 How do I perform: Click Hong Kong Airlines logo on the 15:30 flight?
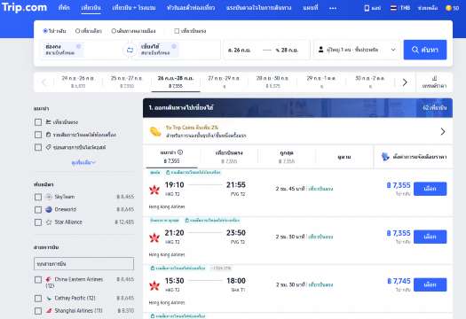coord(154,285)
